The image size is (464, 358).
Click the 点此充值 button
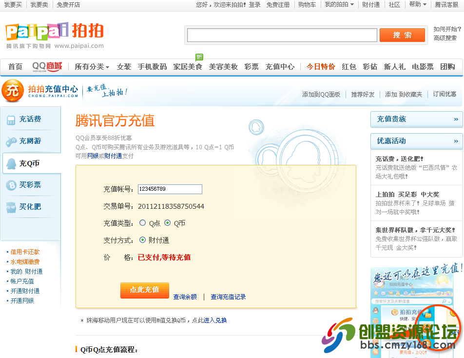click(145, 290)
